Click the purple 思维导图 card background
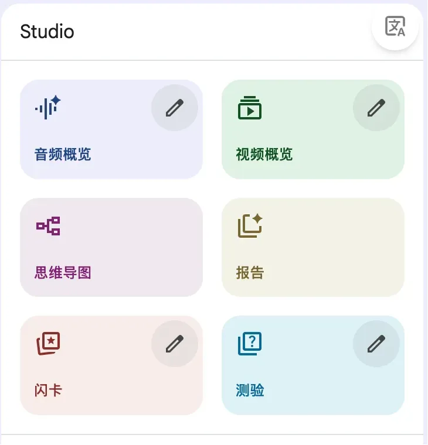The height and width of the screenshot is (445, 428). point(135,246)
